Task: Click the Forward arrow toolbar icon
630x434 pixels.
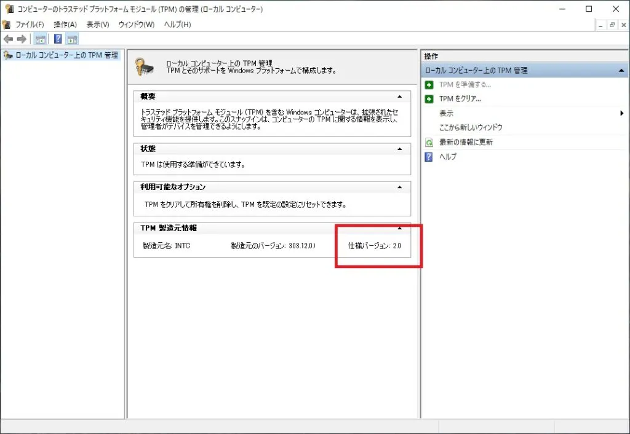Action: (22, 39)
